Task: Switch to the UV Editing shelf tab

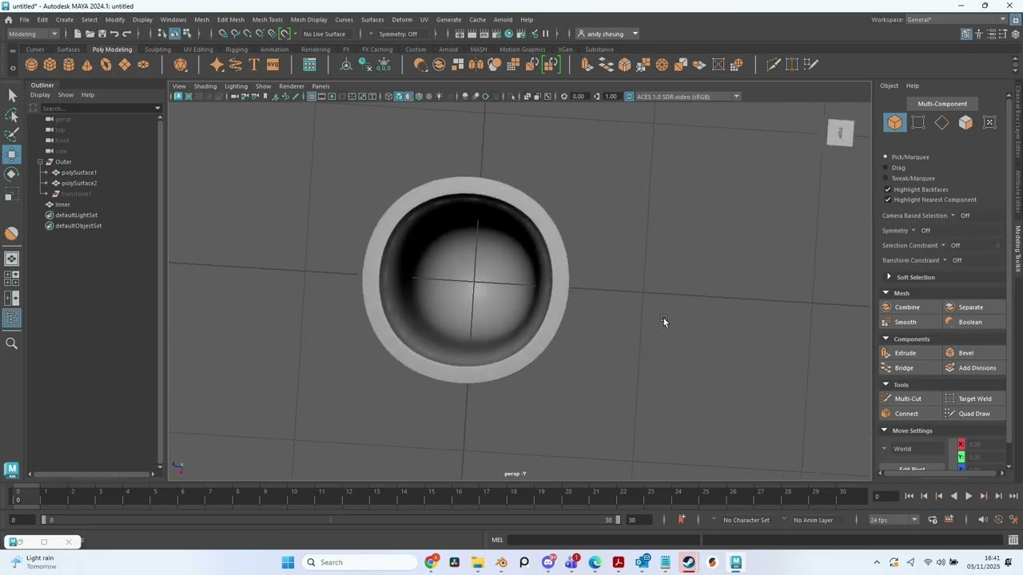Action: [x=198, y=50]
